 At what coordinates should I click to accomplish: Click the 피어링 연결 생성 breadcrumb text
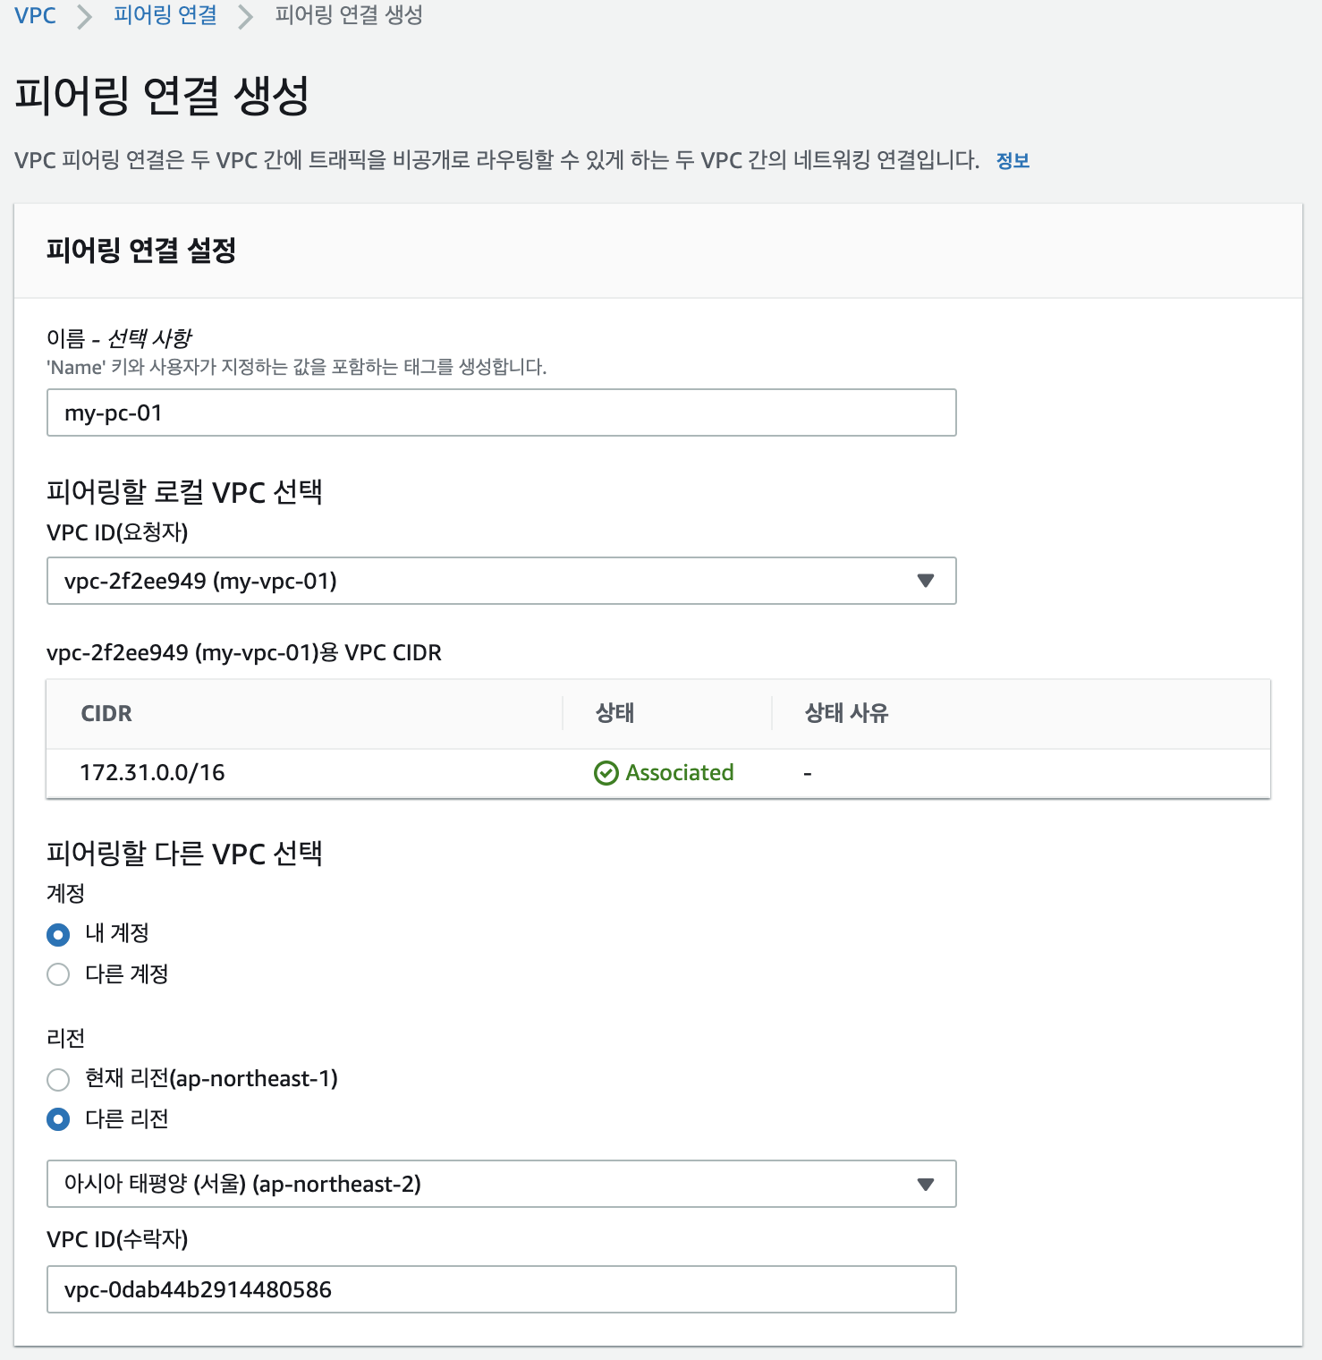coord(349,15)
